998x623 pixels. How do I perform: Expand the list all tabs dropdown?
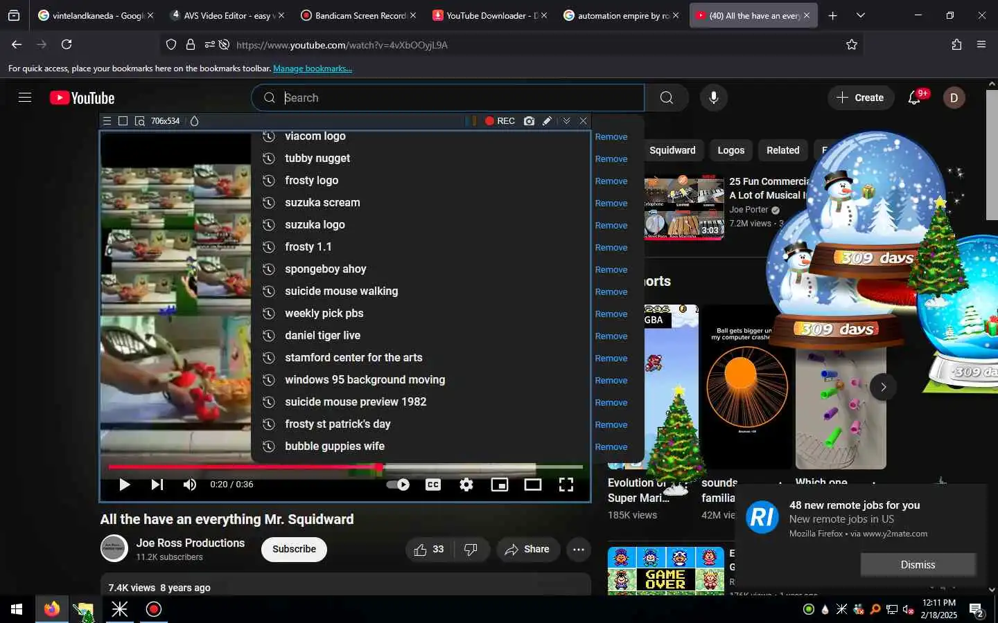coord(861,15)
